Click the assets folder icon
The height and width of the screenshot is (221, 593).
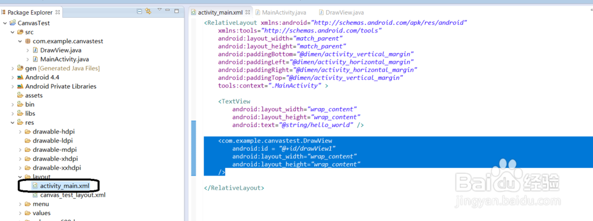(x=20, y=95)
